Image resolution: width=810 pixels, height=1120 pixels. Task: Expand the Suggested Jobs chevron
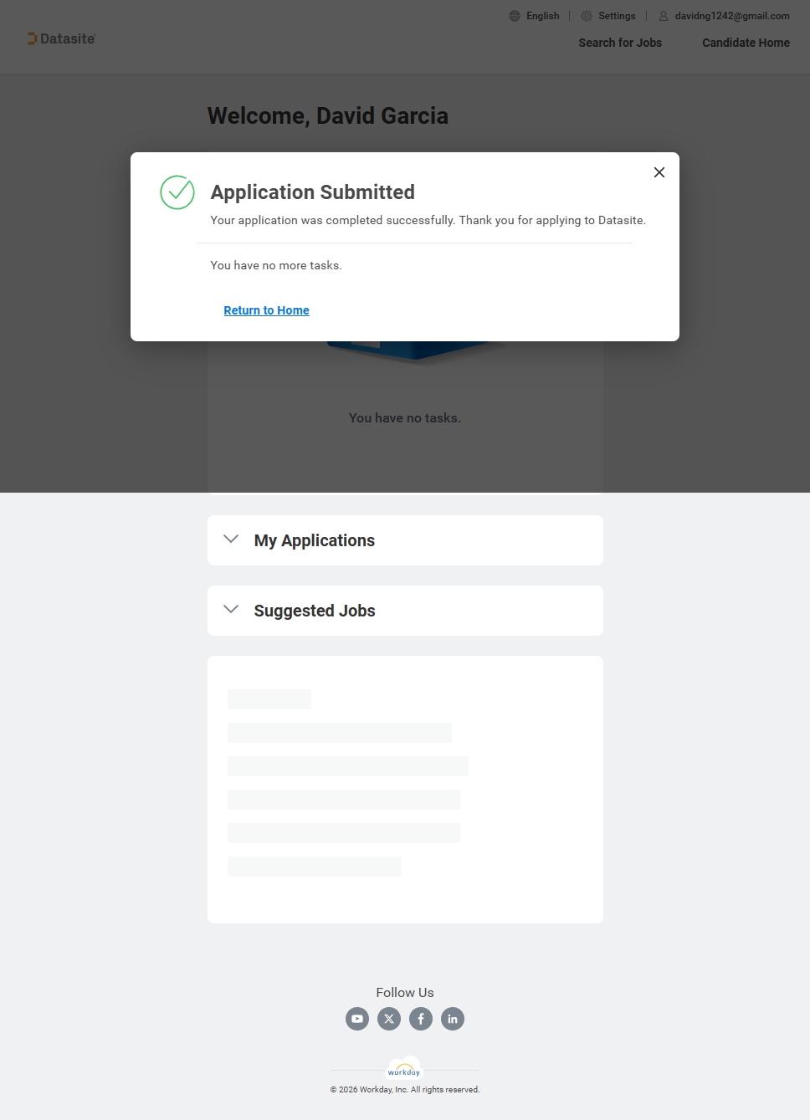[x=231, y=610]
